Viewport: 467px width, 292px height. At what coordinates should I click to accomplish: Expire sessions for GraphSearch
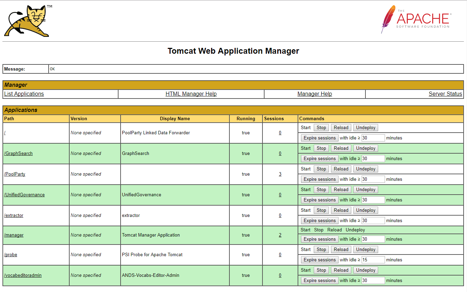pos(320,158)
